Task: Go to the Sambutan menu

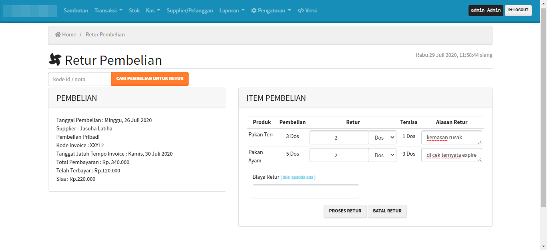Action: 76,11
